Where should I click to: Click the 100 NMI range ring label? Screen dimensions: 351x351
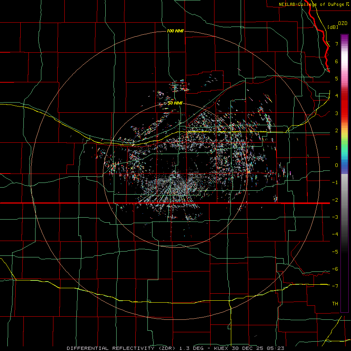click(x=175, y=31)
